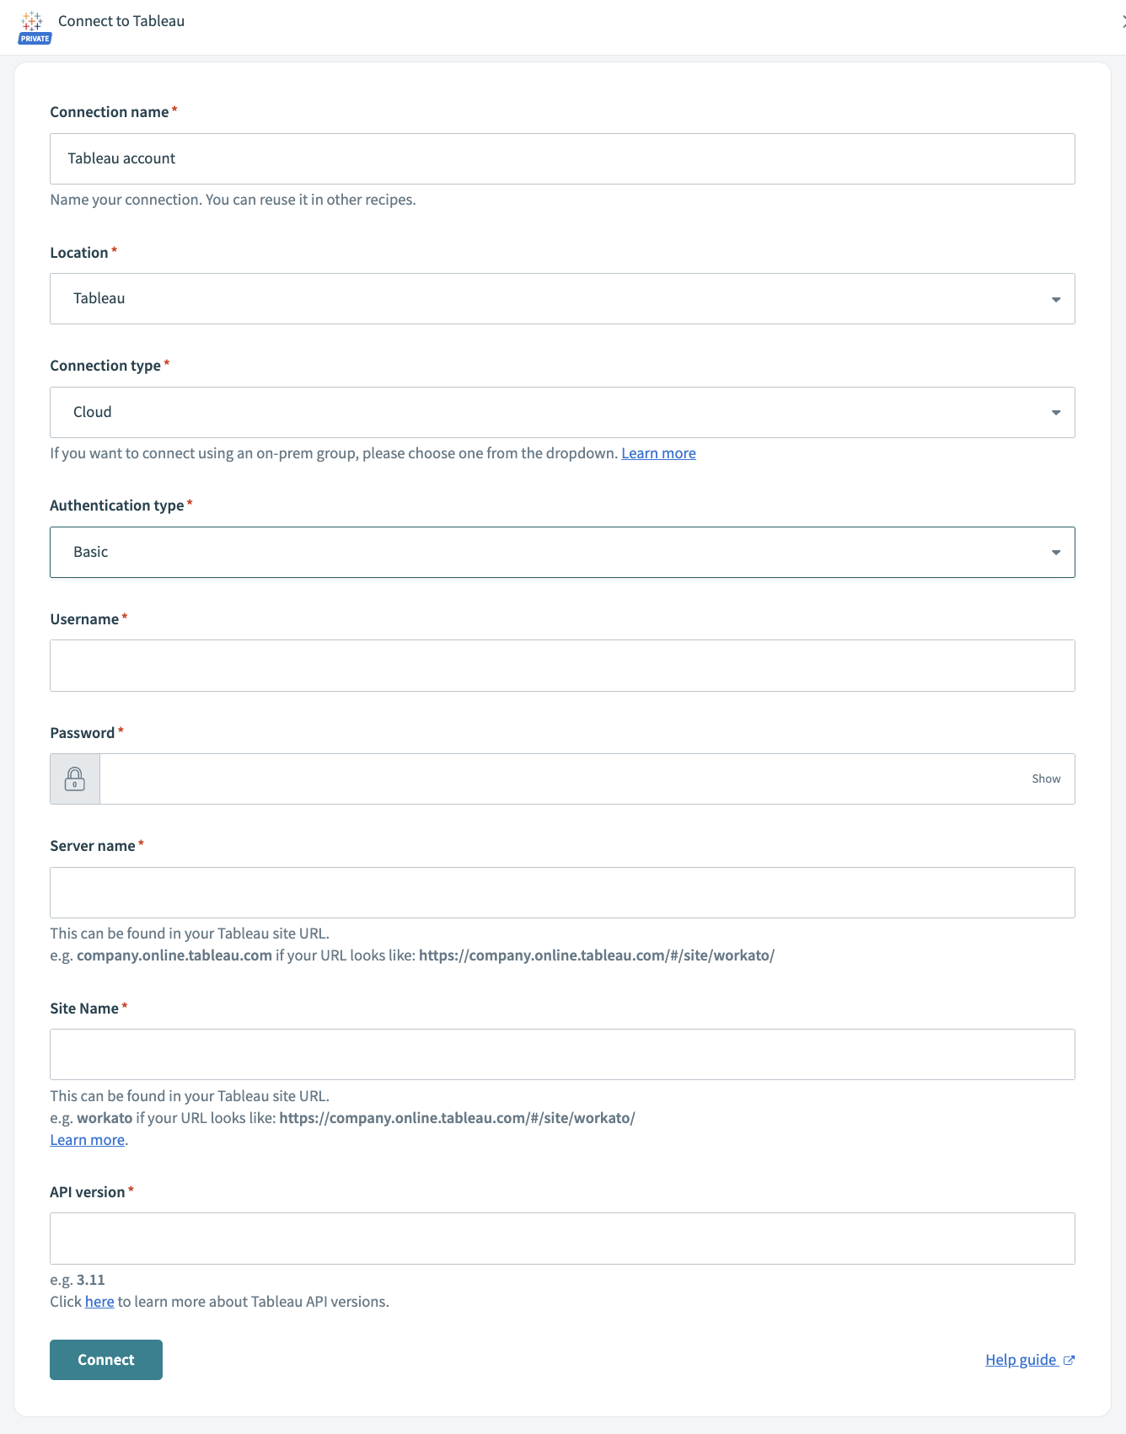Click into the Username field
The width and height of the screenshot is (1126, 1434).
pyautogui.click(x=561, y=666)
